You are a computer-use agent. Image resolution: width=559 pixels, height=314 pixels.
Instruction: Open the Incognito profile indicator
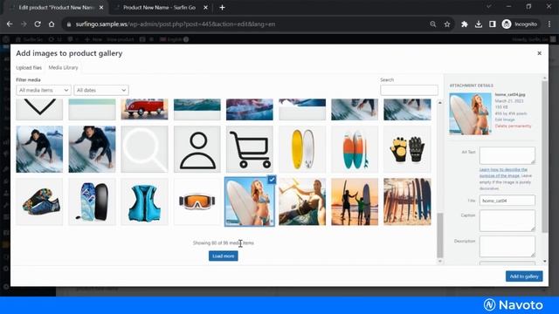pos(520,24)
